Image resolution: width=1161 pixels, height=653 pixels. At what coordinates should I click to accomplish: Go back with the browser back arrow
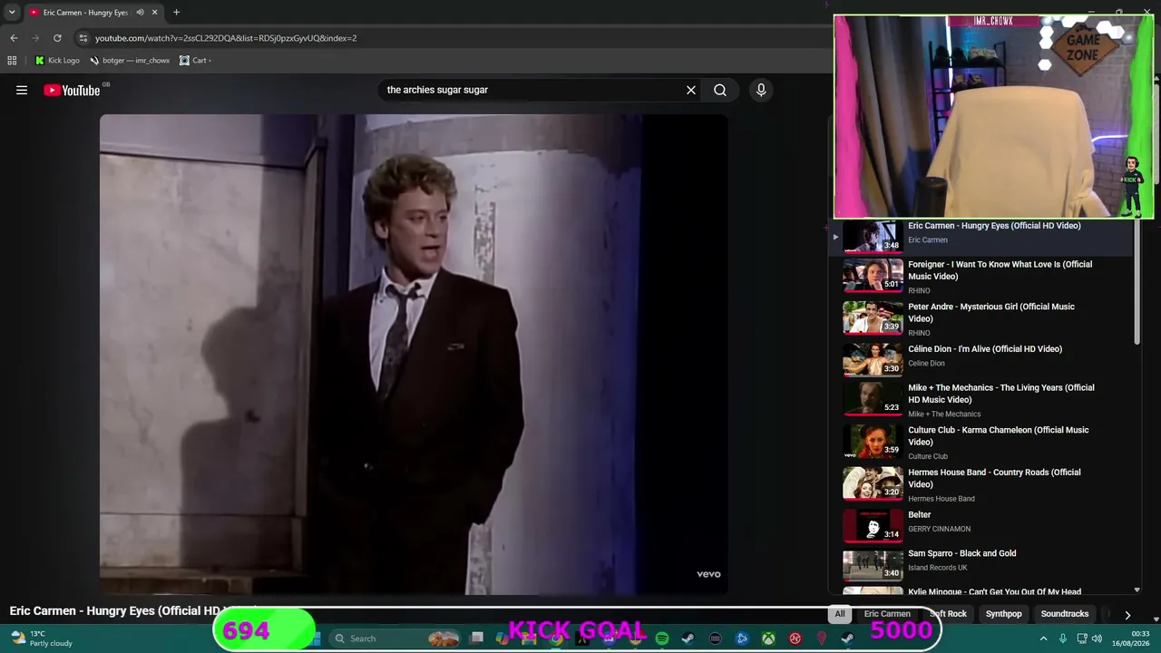click(14, 38)
